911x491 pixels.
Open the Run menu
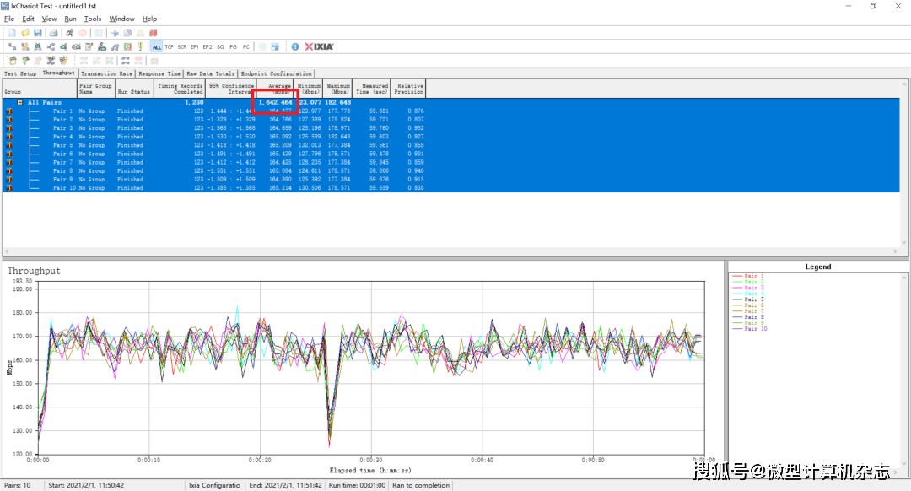[70, 19]
